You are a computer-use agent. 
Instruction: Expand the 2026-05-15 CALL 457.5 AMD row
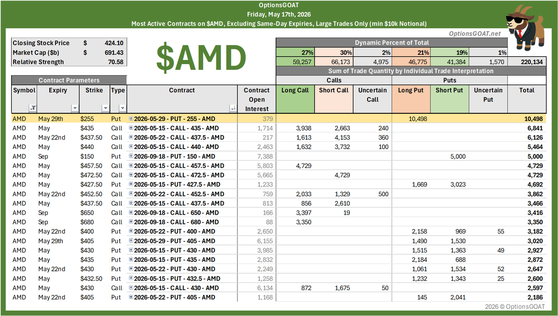click(131, 165)
